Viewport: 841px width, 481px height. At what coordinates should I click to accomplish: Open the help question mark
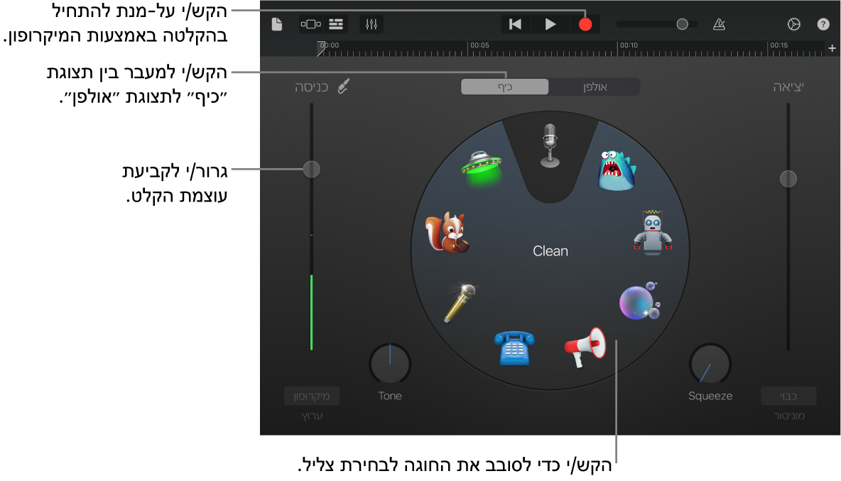click(x=823, y=24)
